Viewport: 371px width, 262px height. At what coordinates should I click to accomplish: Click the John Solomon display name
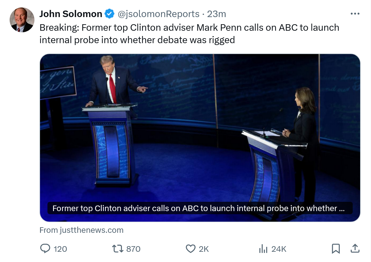71,14
